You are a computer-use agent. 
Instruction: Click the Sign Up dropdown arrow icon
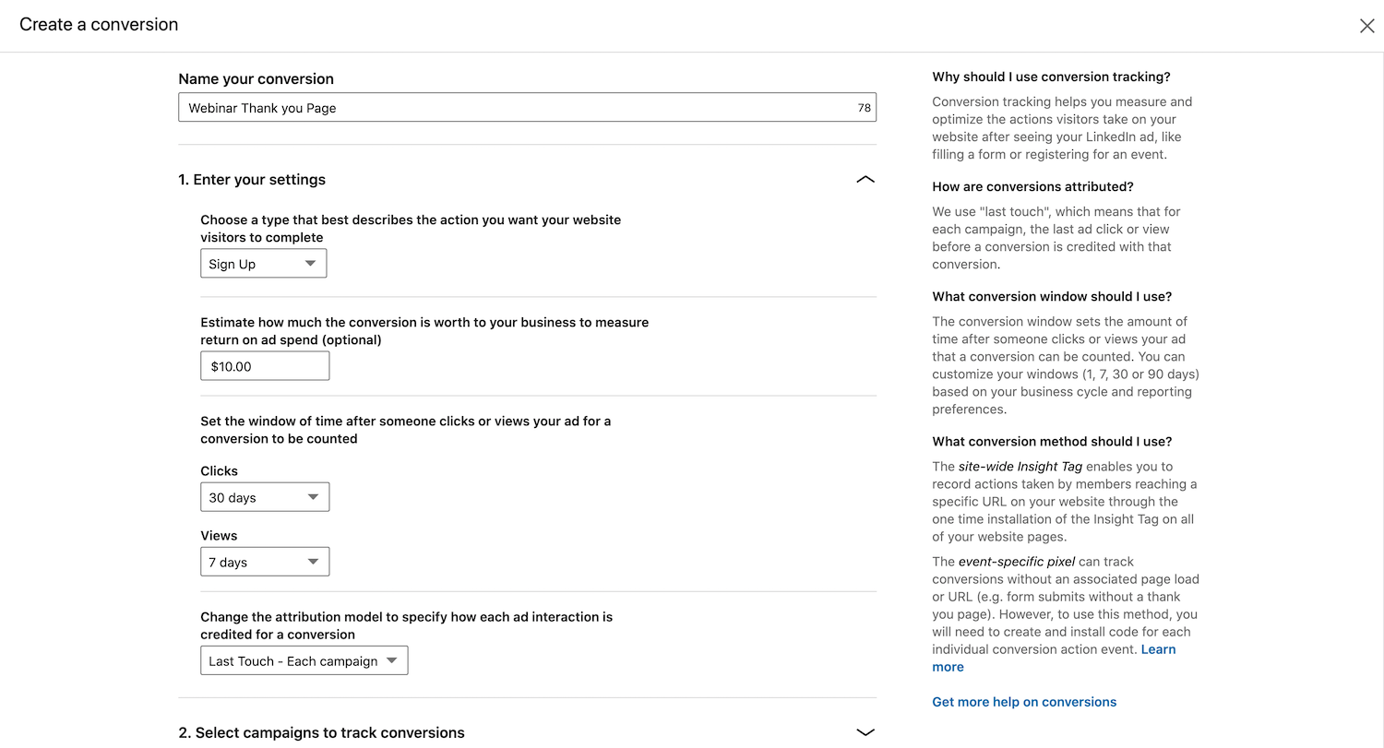[310, 264]
